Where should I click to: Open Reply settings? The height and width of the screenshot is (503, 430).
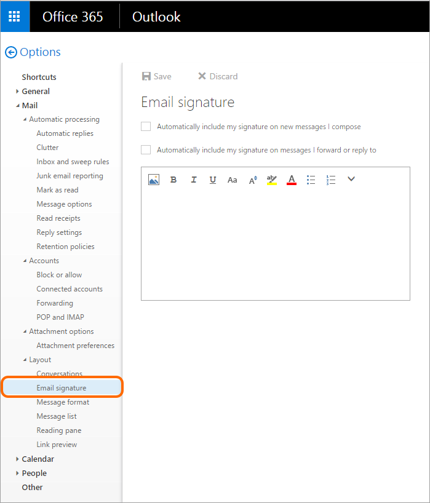[x=59, y=232]
